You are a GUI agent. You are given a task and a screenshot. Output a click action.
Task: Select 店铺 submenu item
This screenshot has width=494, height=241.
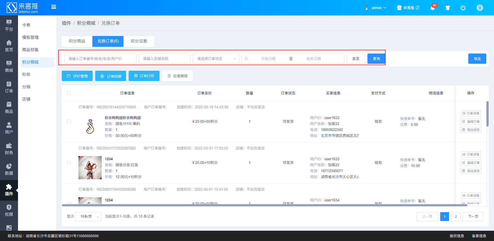(37, 99)
